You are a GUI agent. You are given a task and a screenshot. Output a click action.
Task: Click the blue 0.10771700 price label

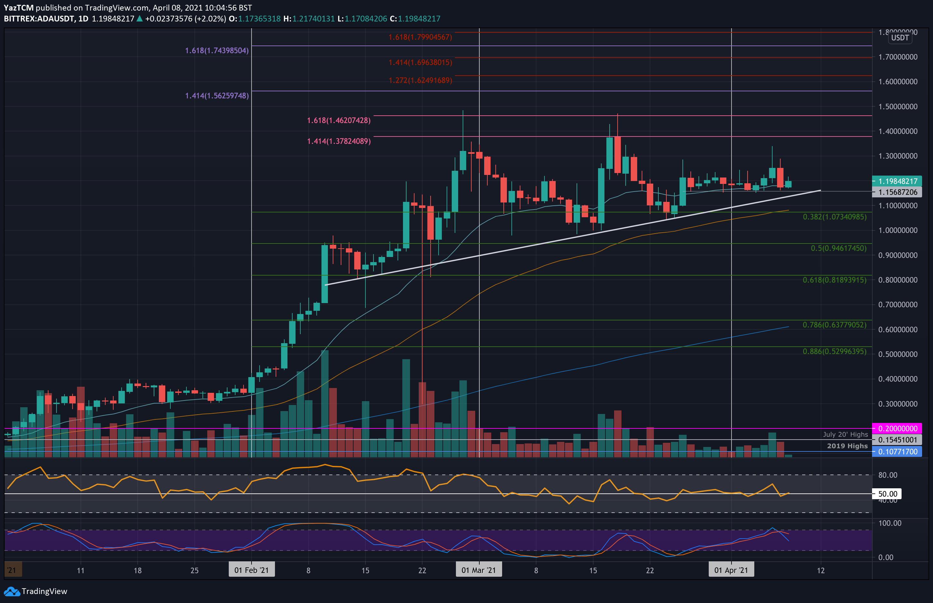897,451
